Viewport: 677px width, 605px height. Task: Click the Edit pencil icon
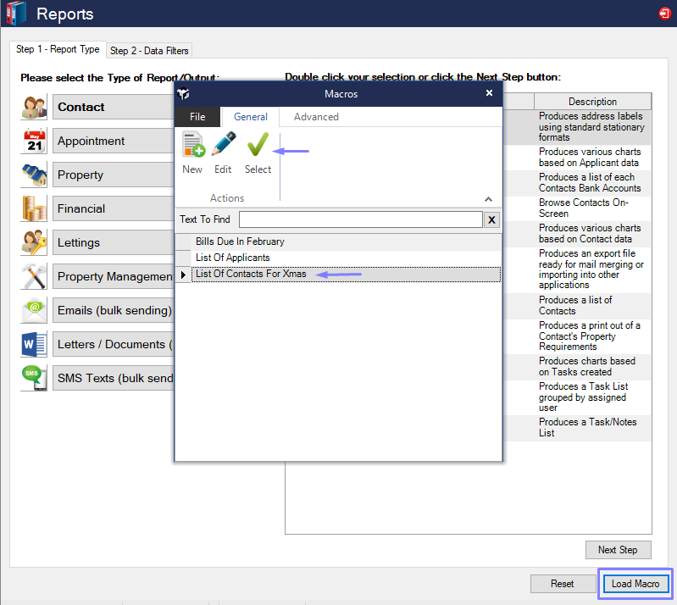(x=223, y=146)
